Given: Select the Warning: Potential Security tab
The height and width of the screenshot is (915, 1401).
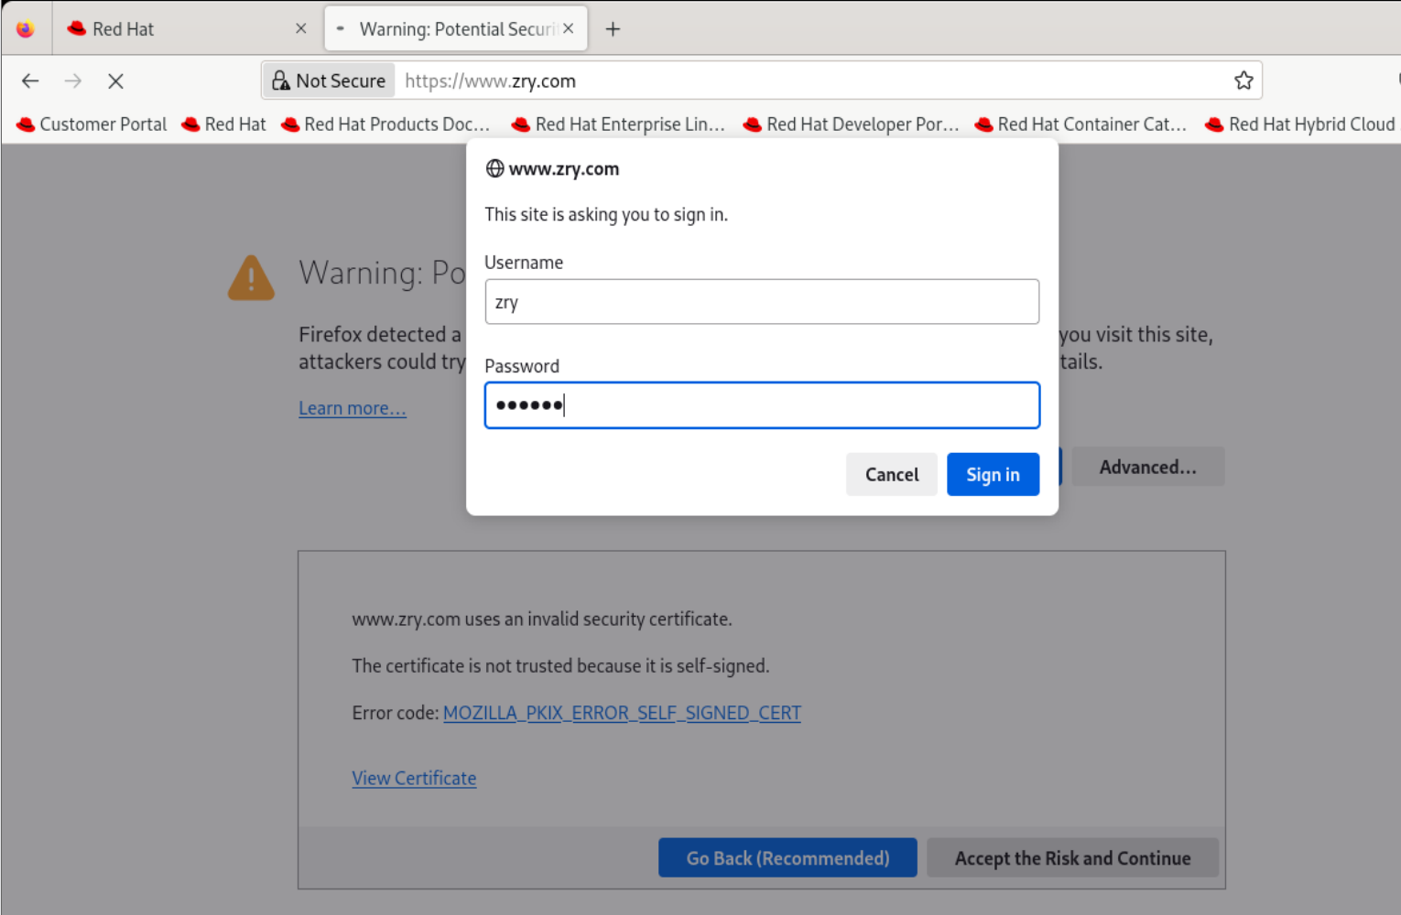Looking at the screenshot, I should (x=456, y=29).
